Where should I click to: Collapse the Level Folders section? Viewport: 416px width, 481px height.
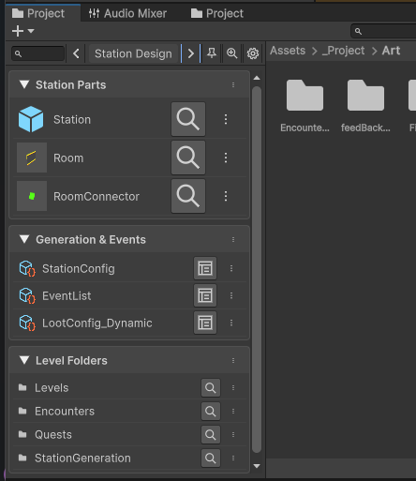(24, 360)
